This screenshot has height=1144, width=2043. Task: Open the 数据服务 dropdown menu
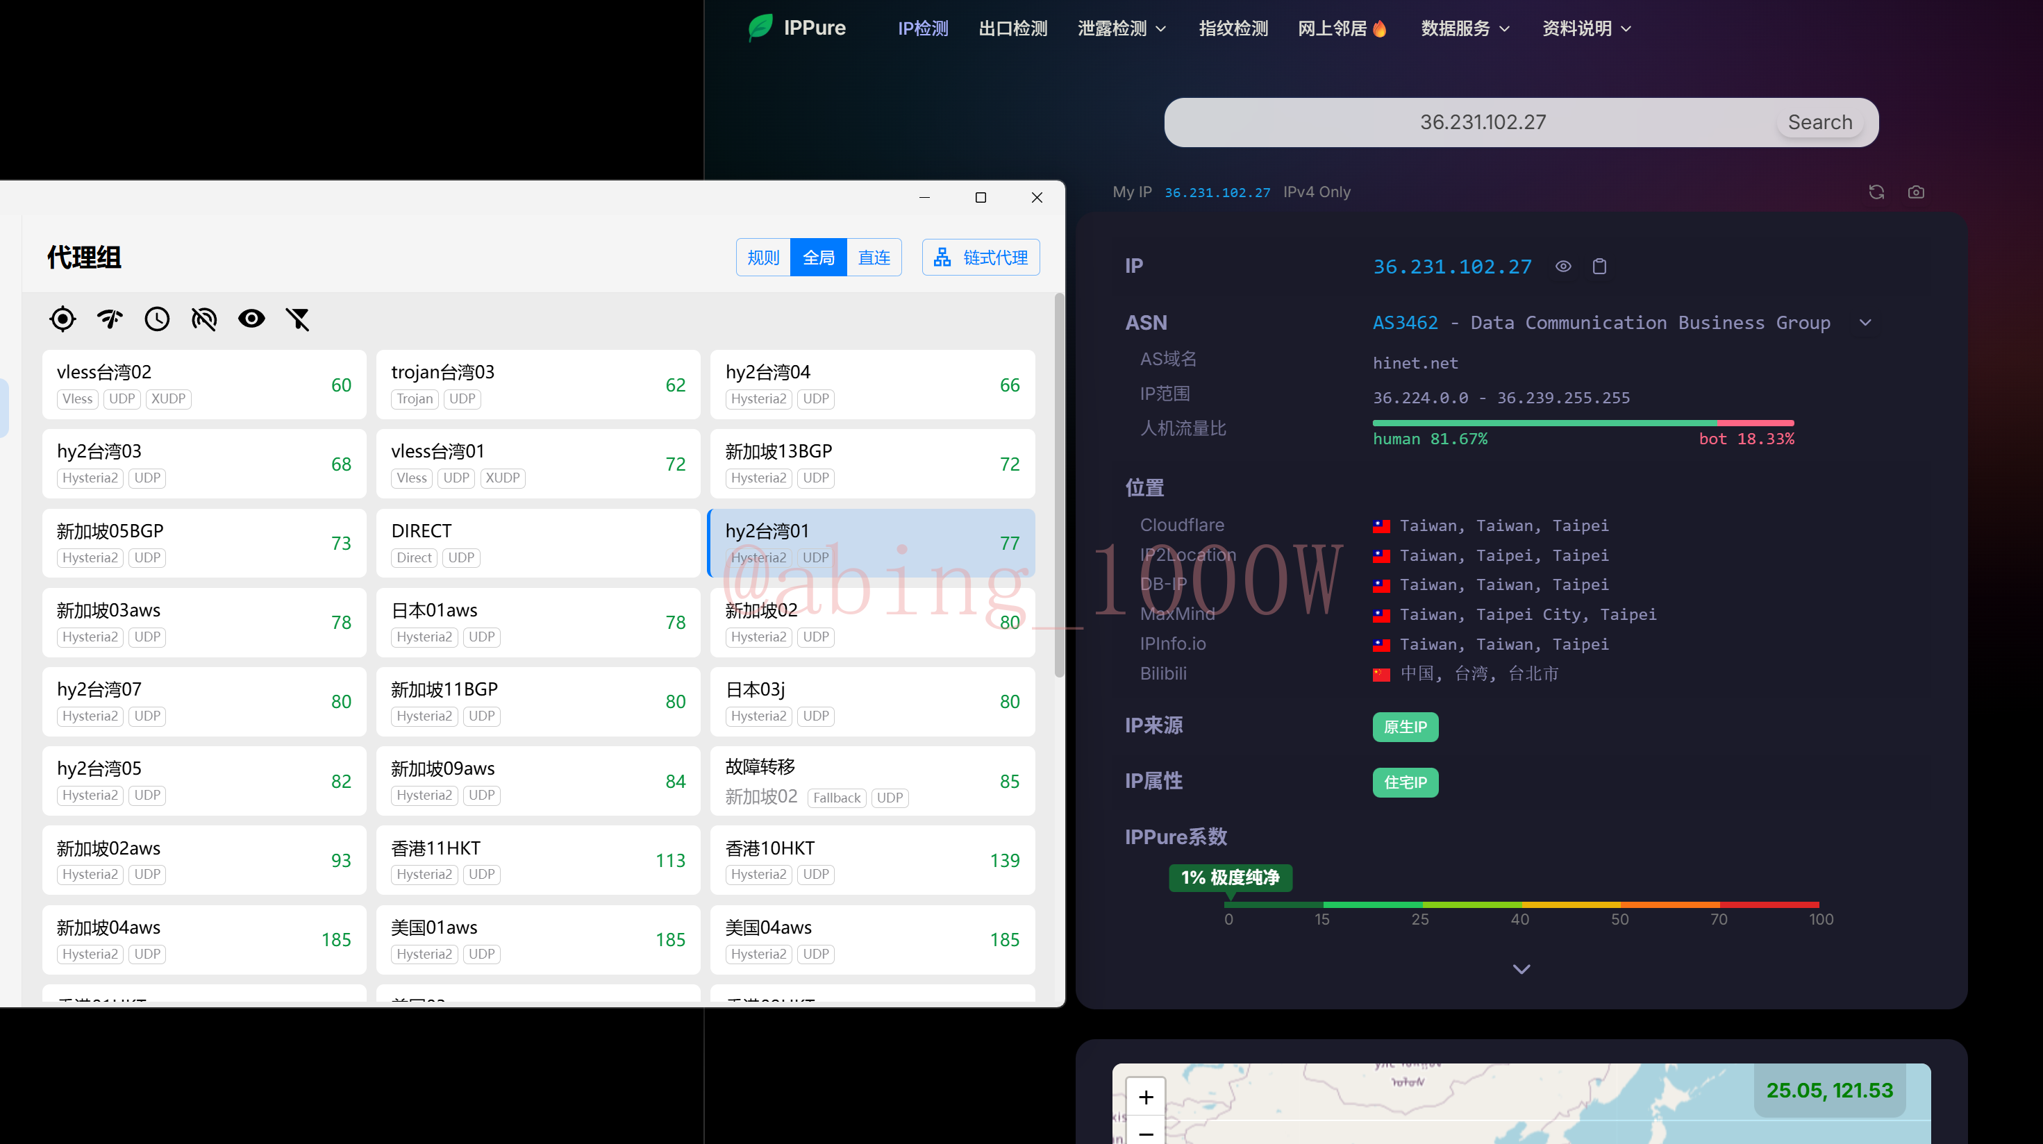point(1466,28)
